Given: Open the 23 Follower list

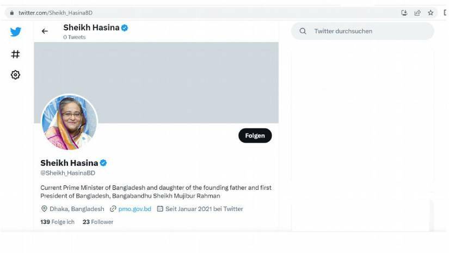Looking at the screenshot, I should 98,222.
